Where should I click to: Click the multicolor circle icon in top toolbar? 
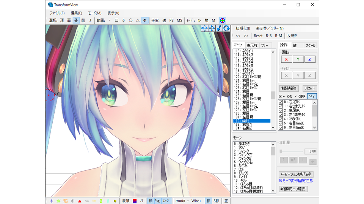tap(223, 20)
